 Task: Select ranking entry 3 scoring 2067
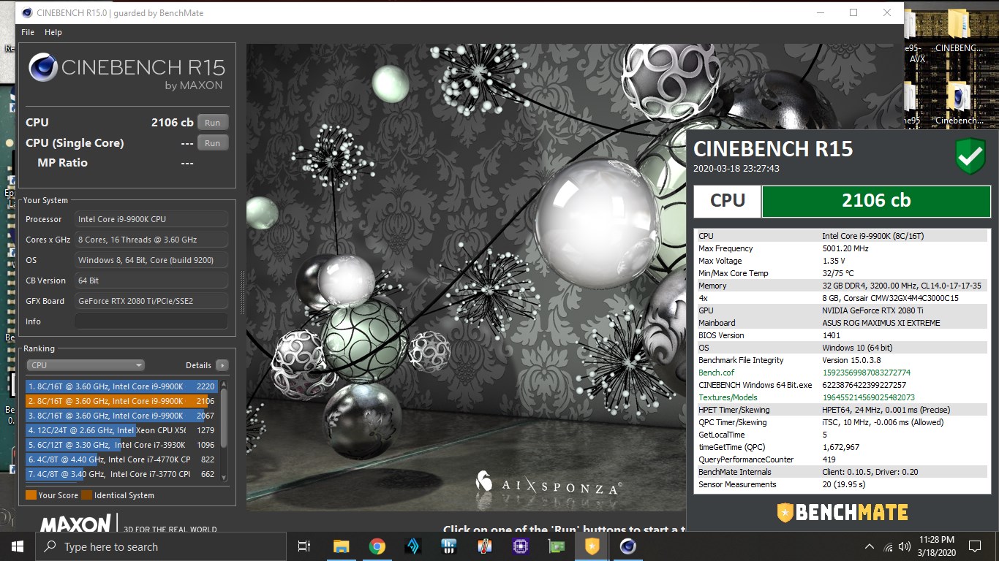[121, 416]
